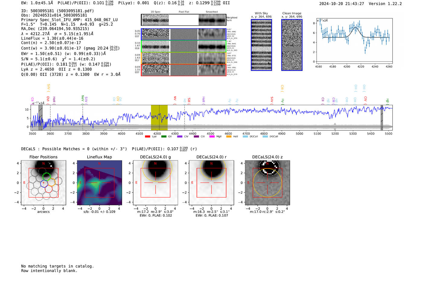Click 'No matching targets in catalog.' message

tap(57, 266)
